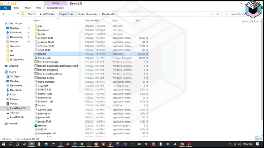Open Openshot folder in Quick access
Image resolution: width=264 pixels, height=148 pixels.
pos(13,46)
